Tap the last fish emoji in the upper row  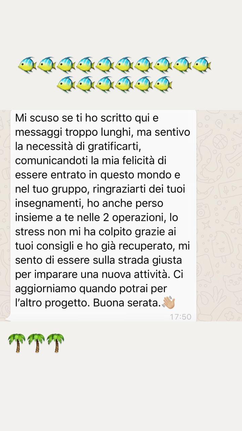tap(202, 65)
